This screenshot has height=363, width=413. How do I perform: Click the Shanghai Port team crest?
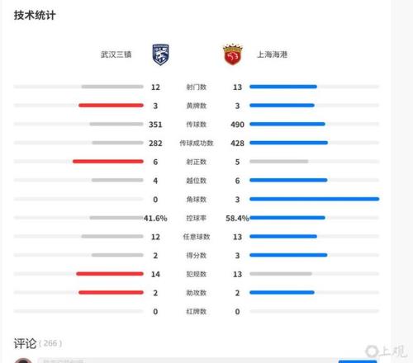pos(232,54)
